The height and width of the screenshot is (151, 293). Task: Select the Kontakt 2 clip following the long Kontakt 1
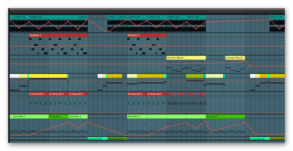pyautogui.click(x=225, y=117)
